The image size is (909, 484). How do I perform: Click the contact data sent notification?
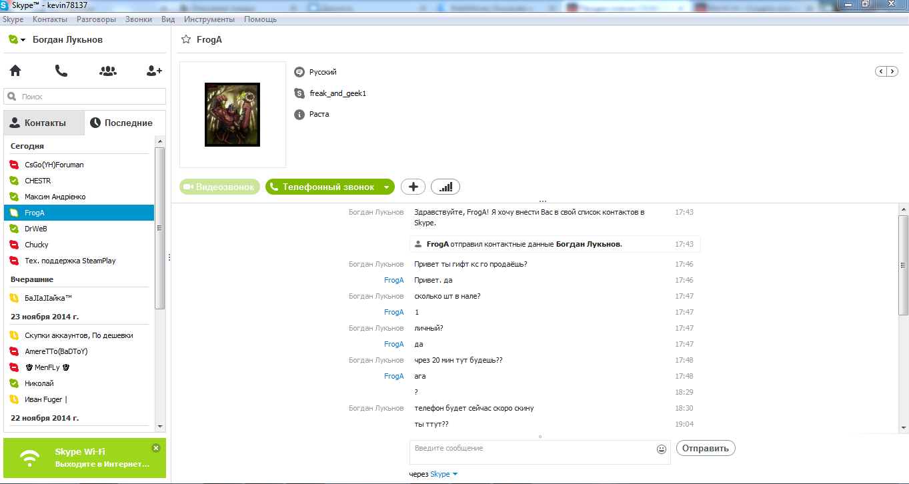coord(556,244)
